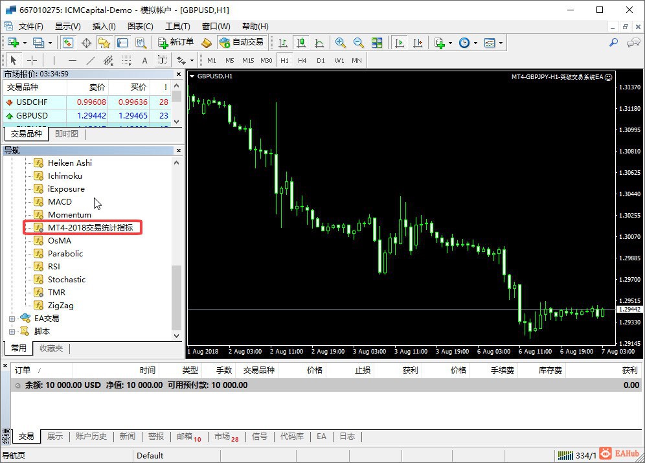Image resolution: width=645 pixels, height=463 pixels.
Task: Open the indicators list icon
Action: (440, 43)
